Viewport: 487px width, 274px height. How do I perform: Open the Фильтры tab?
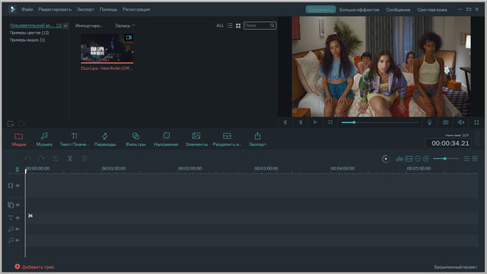coord(135,139)
